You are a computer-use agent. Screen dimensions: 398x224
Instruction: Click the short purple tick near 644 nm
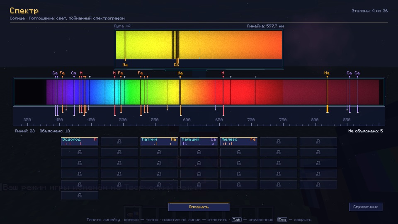point(215,108)
